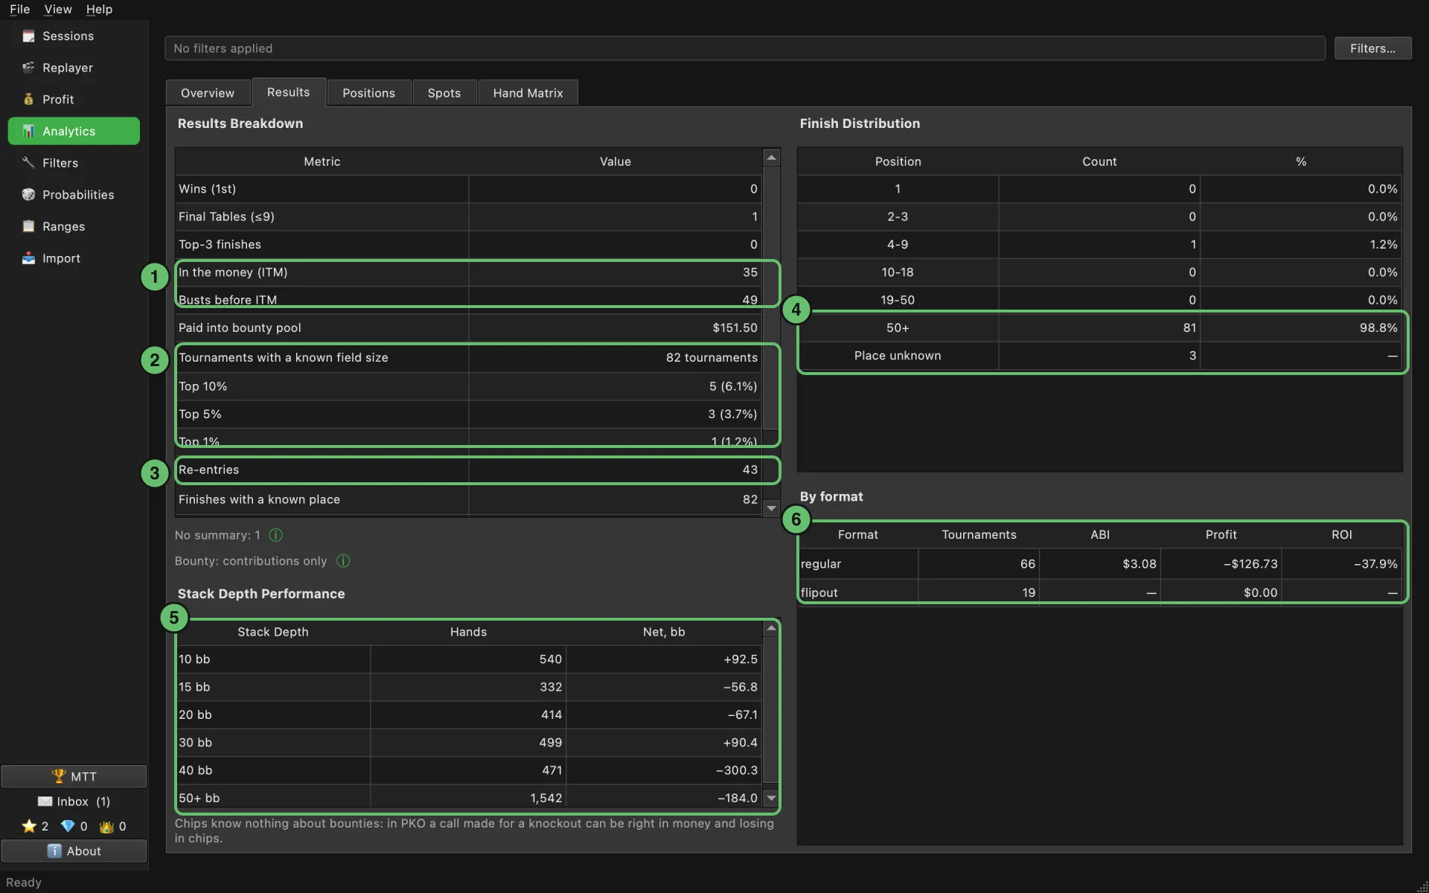1429x893 pixels.
Task: Select the Paid into bounty pool row
Action: point(468,328)
